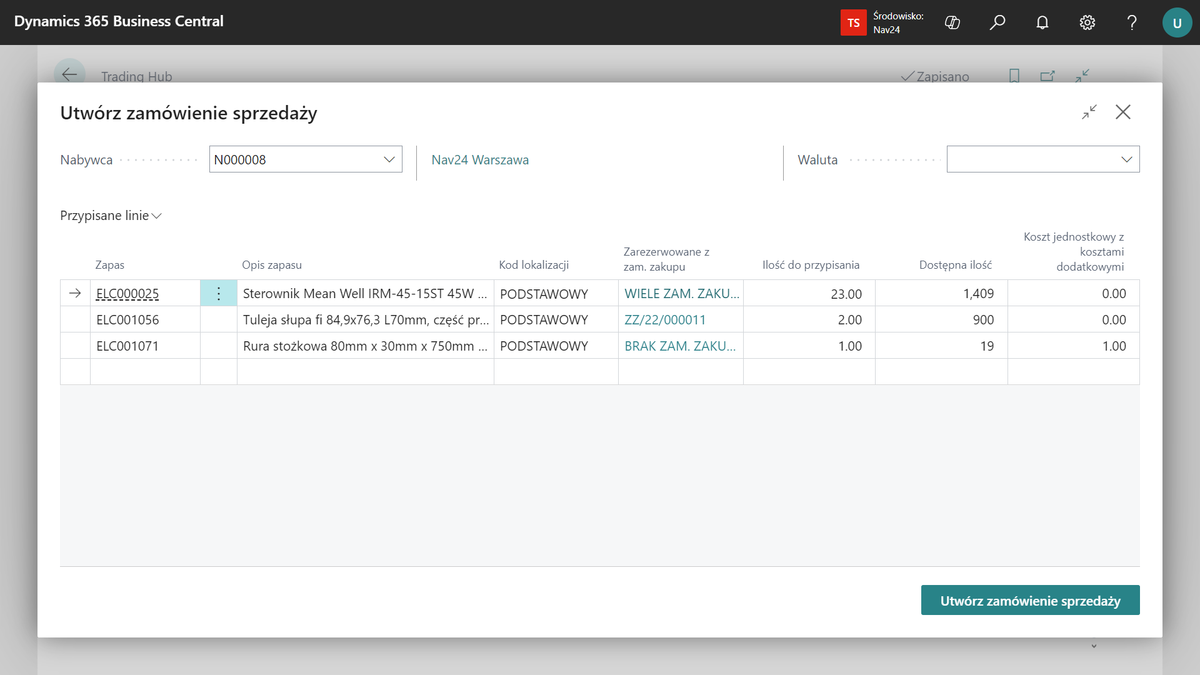1200x675 pixels.
Task: Click the bookmark icon on Trading Hub page
Action: point(1014,76)
